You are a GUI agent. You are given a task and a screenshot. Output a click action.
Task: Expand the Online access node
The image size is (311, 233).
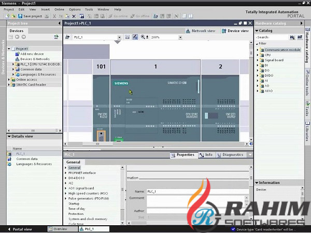9,80
